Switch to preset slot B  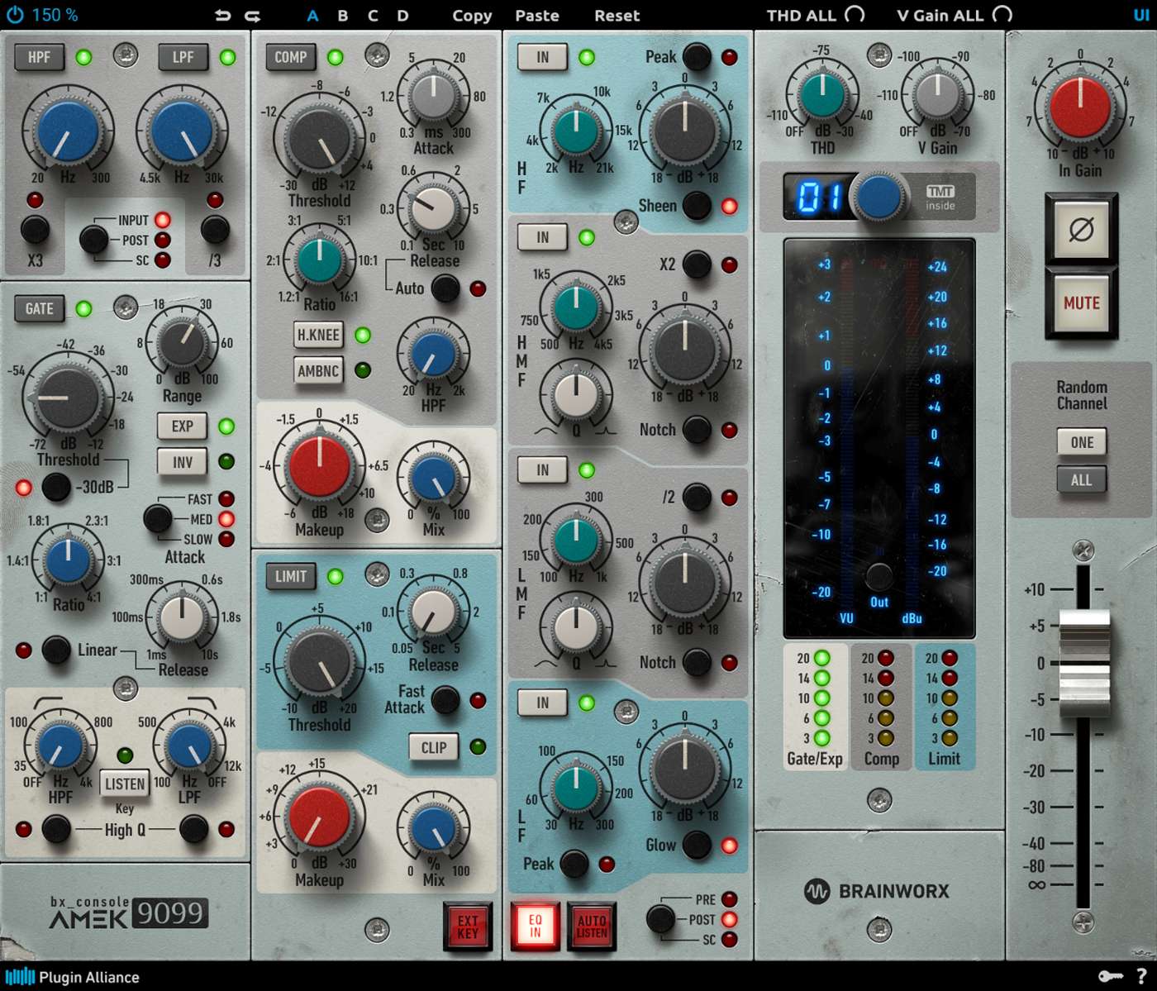pyautogui.click(x=342, y=16)
